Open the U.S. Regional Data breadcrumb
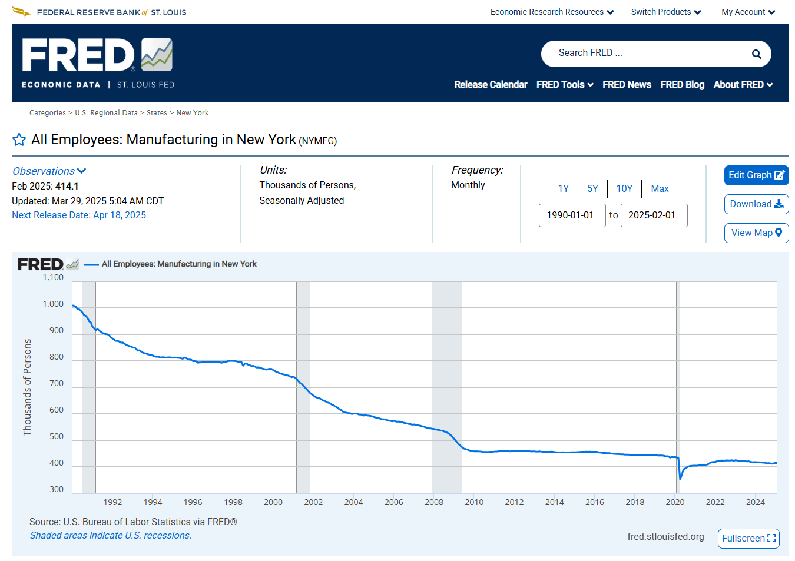795x561 pixels. (x=106, y=113)
